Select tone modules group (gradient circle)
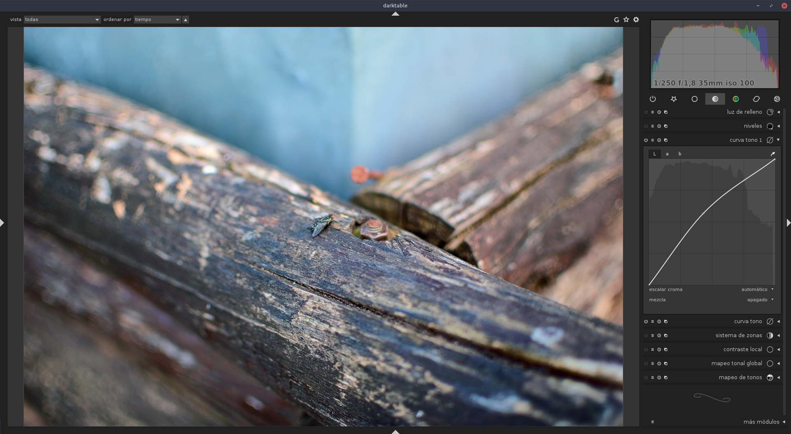 (715, 99)
